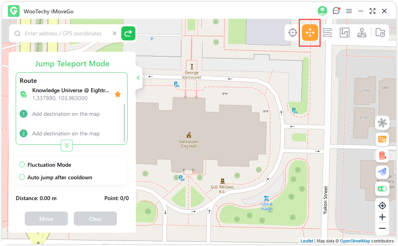
Task: Open the historical records folder icon
Action: click(x=380, y=33)
